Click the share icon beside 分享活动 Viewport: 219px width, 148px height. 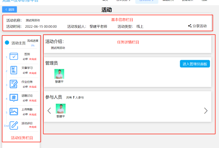[x=190, y=26]
